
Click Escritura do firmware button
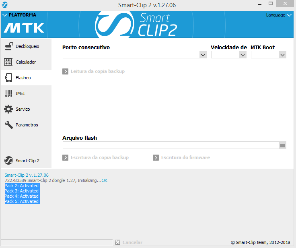(181, 157)
